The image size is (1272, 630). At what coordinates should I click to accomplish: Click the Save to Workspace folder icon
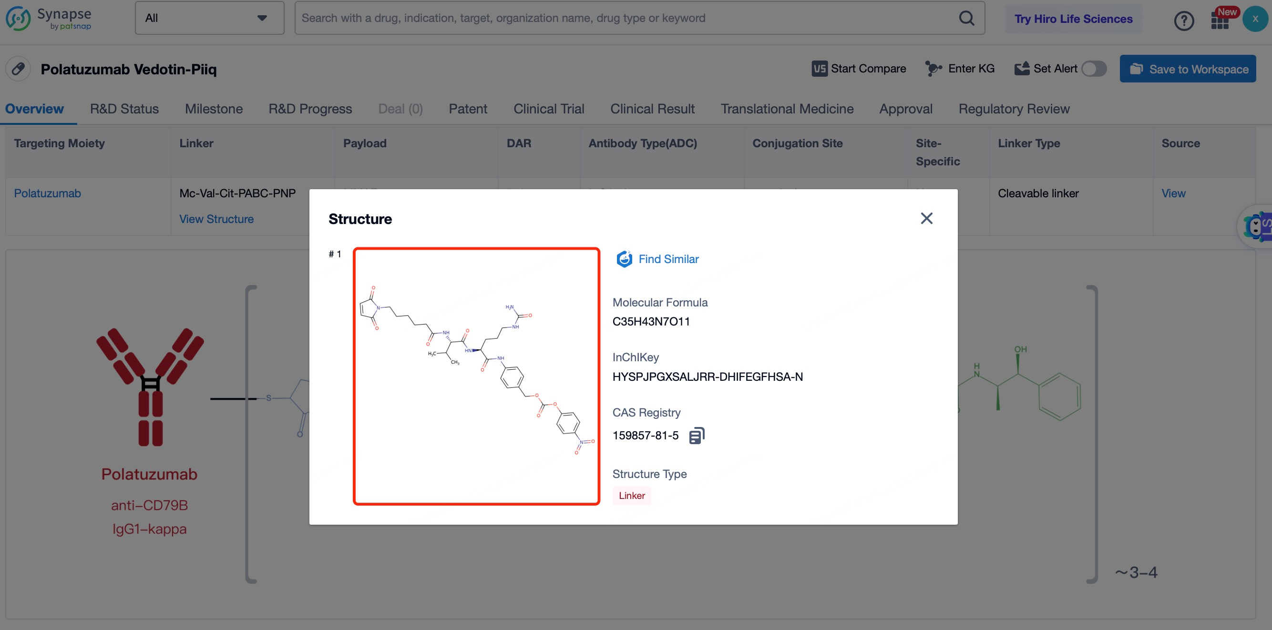(1136, 68)
